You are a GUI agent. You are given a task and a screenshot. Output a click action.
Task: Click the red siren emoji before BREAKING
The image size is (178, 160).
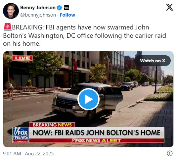(x=8, y=27)
